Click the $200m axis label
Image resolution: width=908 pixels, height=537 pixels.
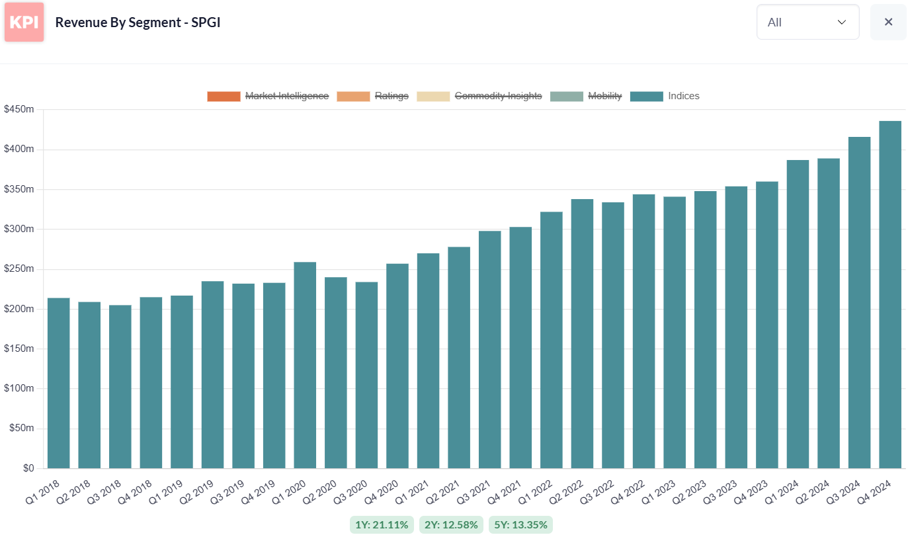point(19,309)
